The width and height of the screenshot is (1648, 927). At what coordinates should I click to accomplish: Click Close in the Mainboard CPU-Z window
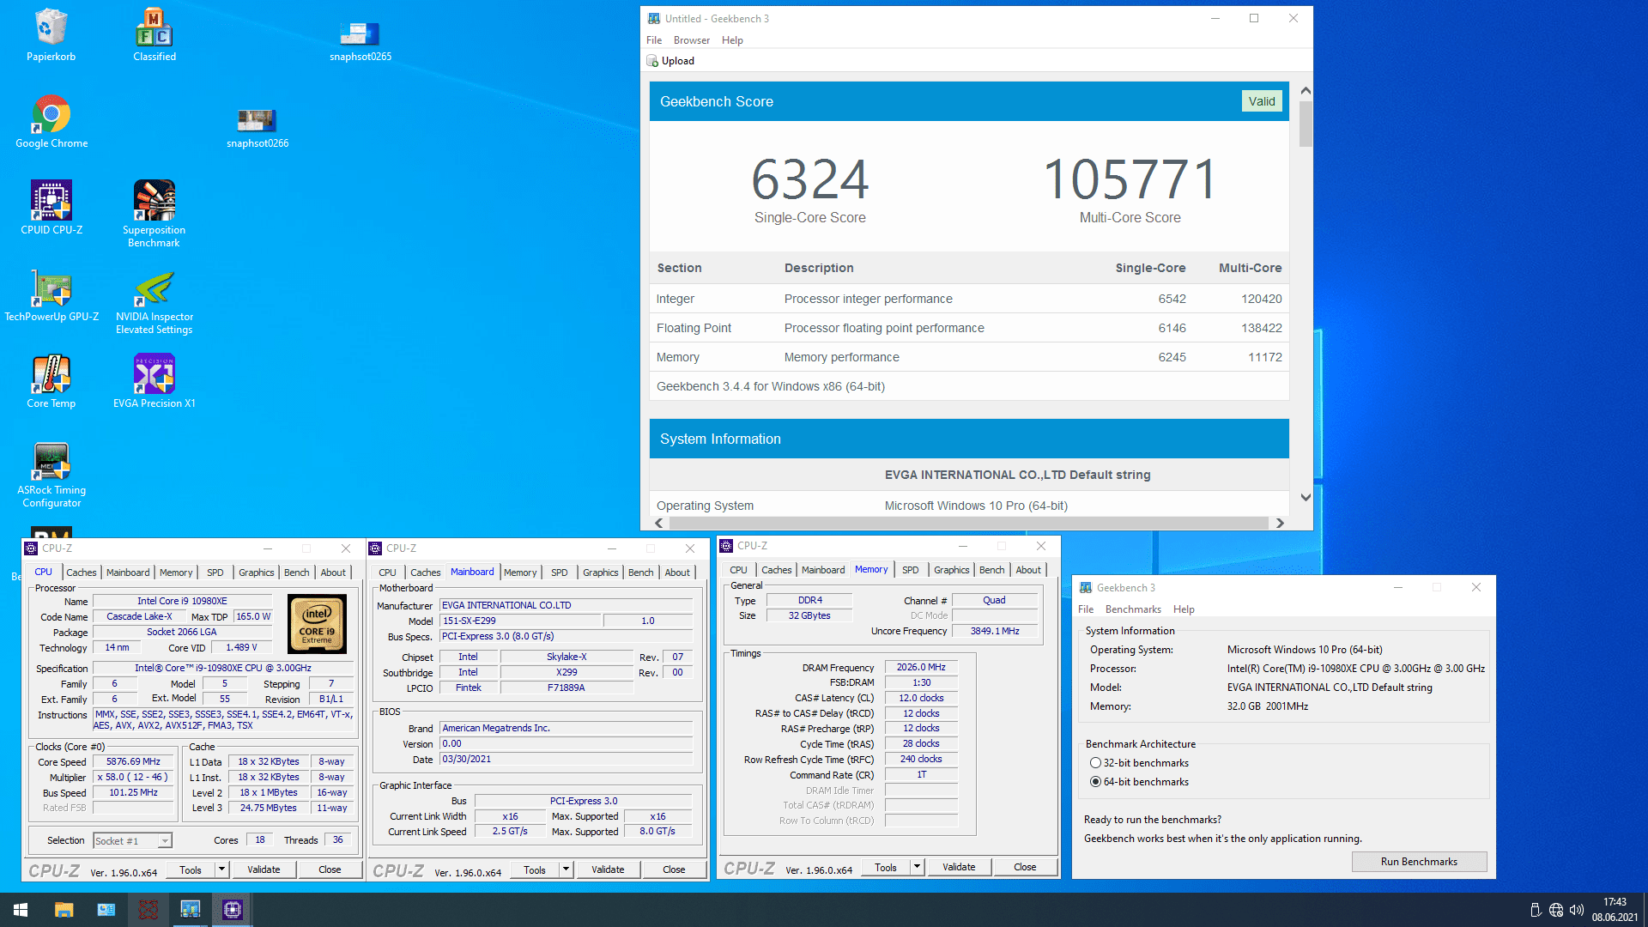coord(674,869)
